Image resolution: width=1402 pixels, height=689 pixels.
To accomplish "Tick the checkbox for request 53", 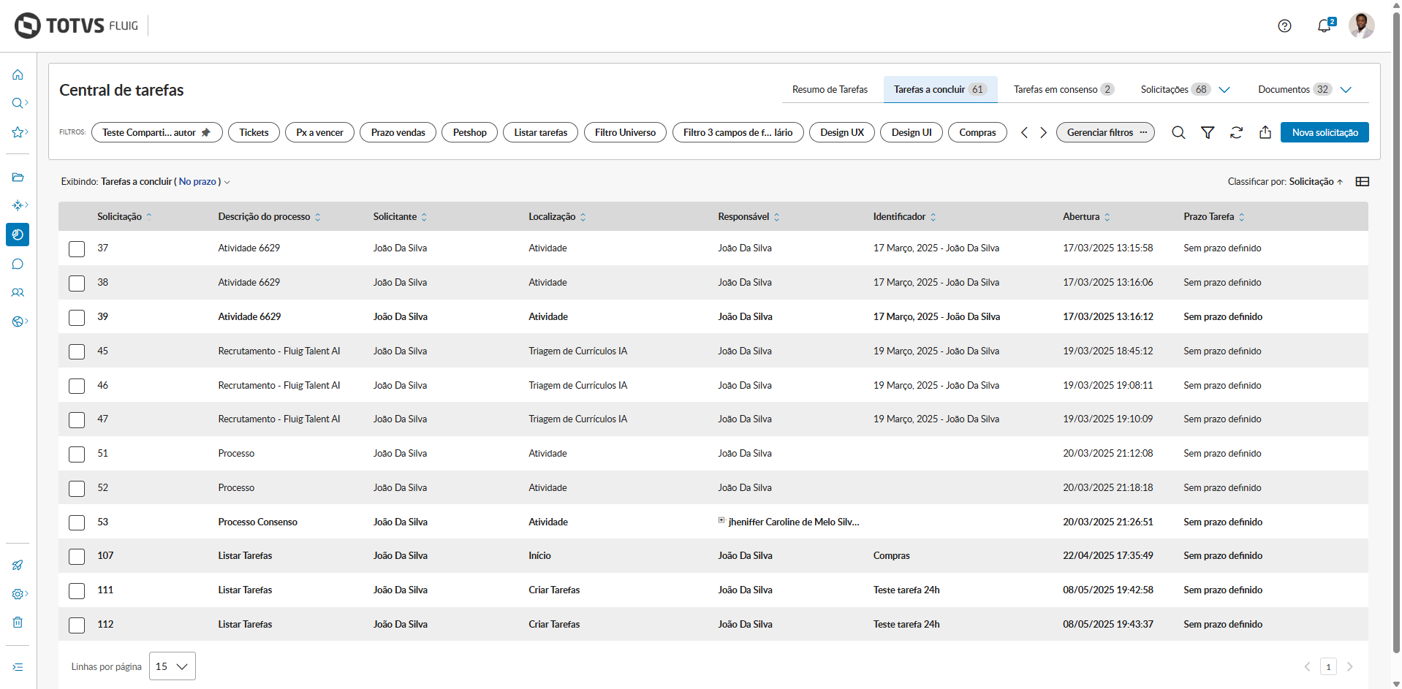I will [77, 522].
